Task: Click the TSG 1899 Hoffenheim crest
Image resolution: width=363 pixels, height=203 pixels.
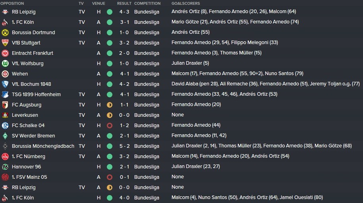Action: 5,95
